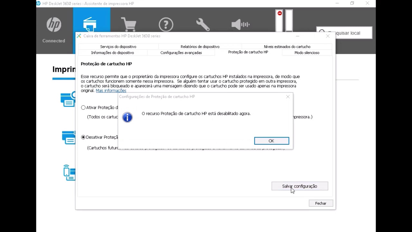This screenshot has width=412, height=232.
Task: Click the Pesquisar local search field
Action: (344, 33)
